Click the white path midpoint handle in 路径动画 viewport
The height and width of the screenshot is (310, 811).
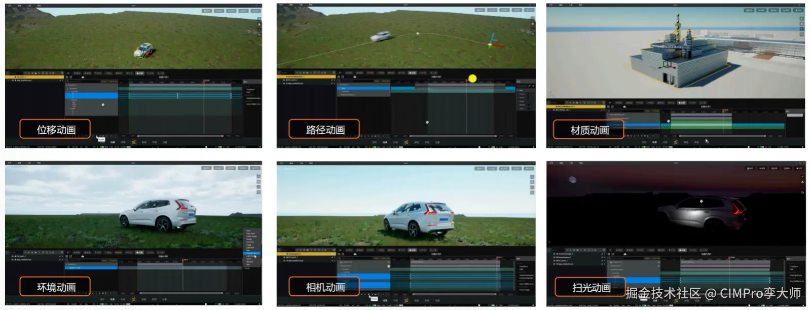tap(418, 33)
